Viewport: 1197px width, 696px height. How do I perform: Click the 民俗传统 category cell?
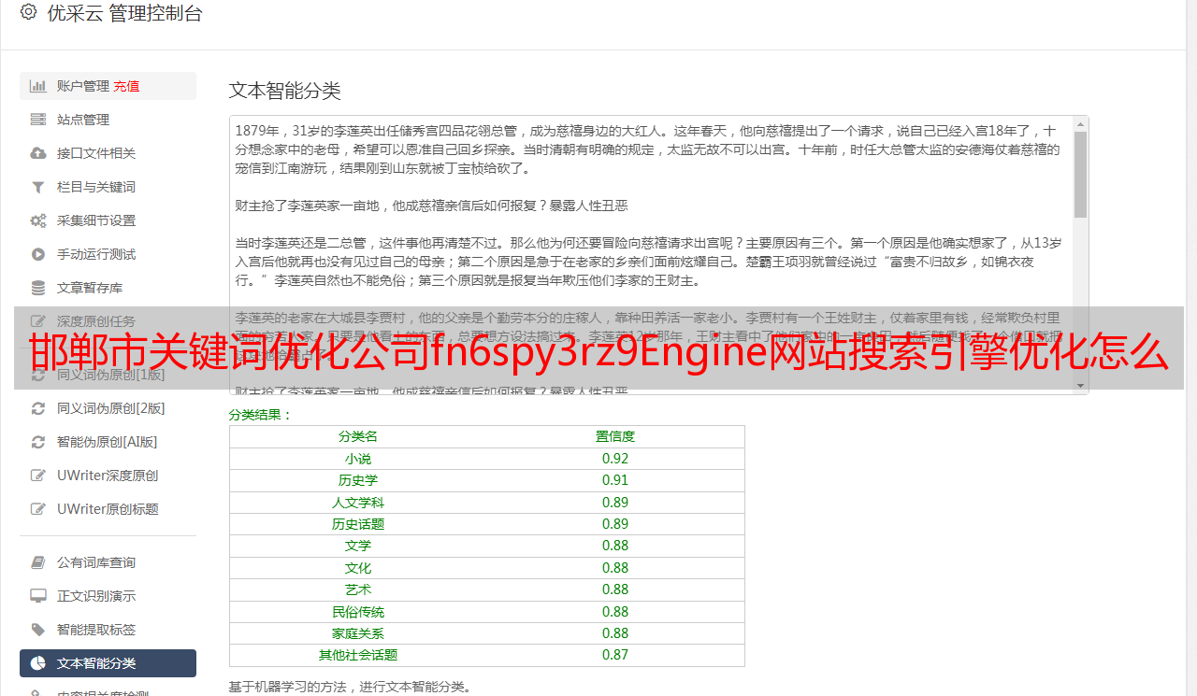(x=358, y=612)
